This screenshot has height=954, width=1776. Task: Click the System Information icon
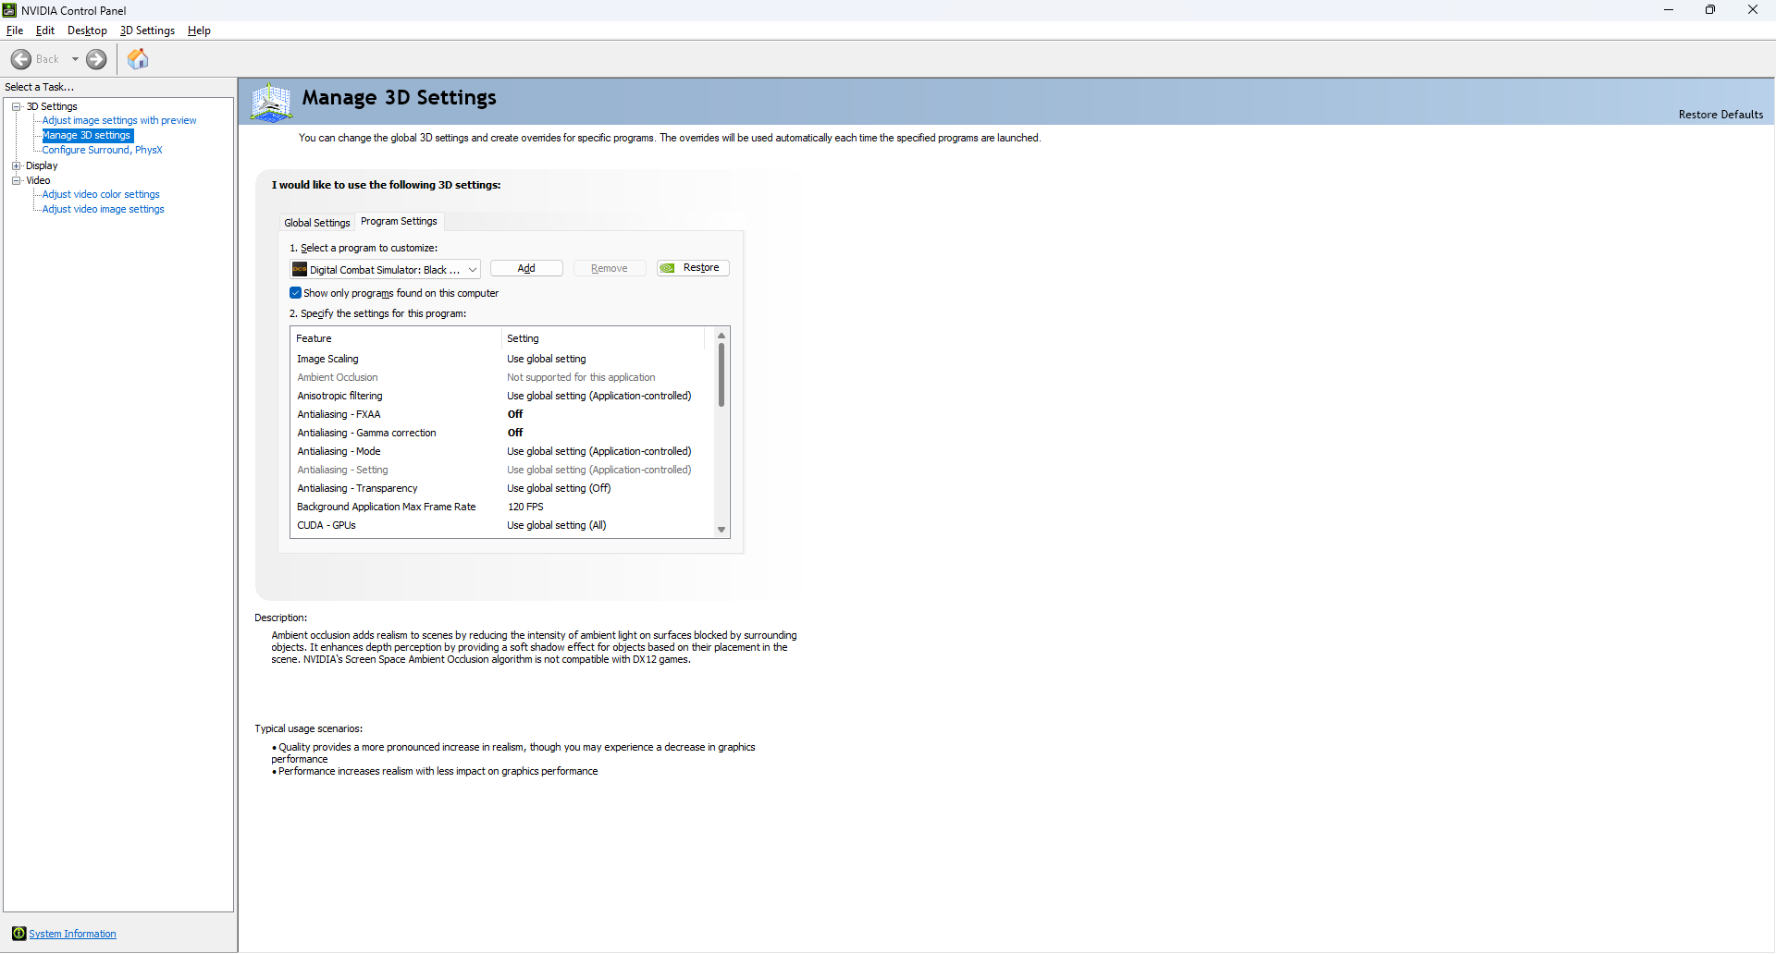coord(18,934)
